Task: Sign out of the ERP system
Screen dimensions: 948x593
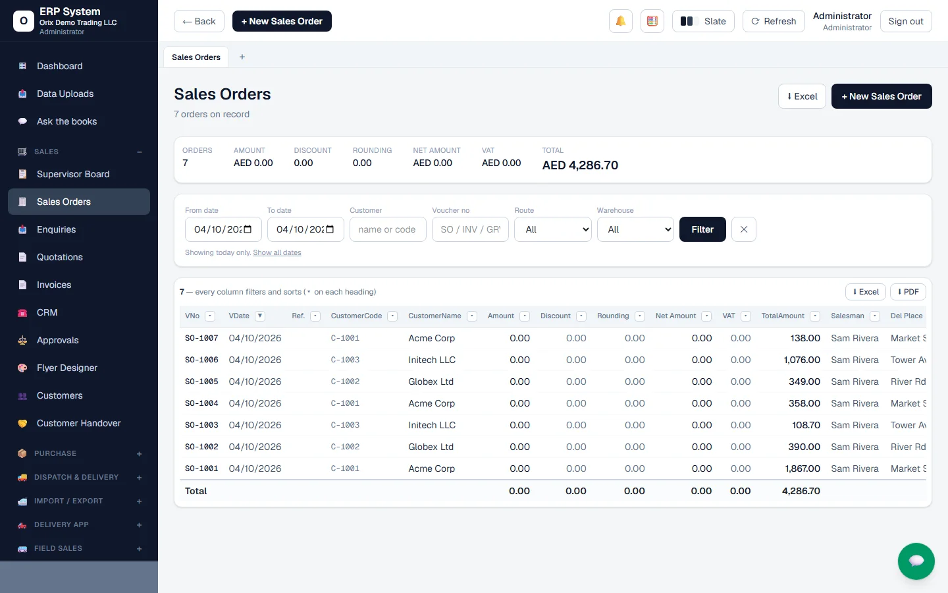Action: point(906,21)
